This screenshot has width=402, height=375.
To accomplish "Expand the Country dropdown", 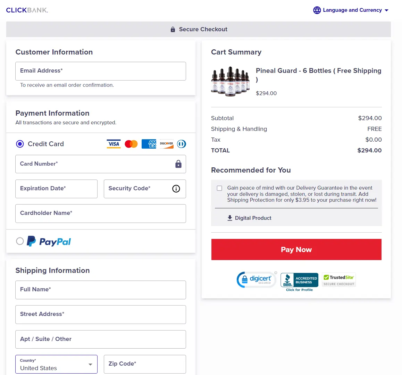I will pyautogui.click(x=56, y=364).
